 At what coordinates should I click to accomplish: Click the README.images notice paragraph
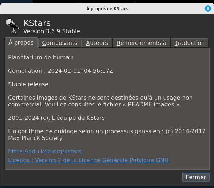[x=100, y=101]
